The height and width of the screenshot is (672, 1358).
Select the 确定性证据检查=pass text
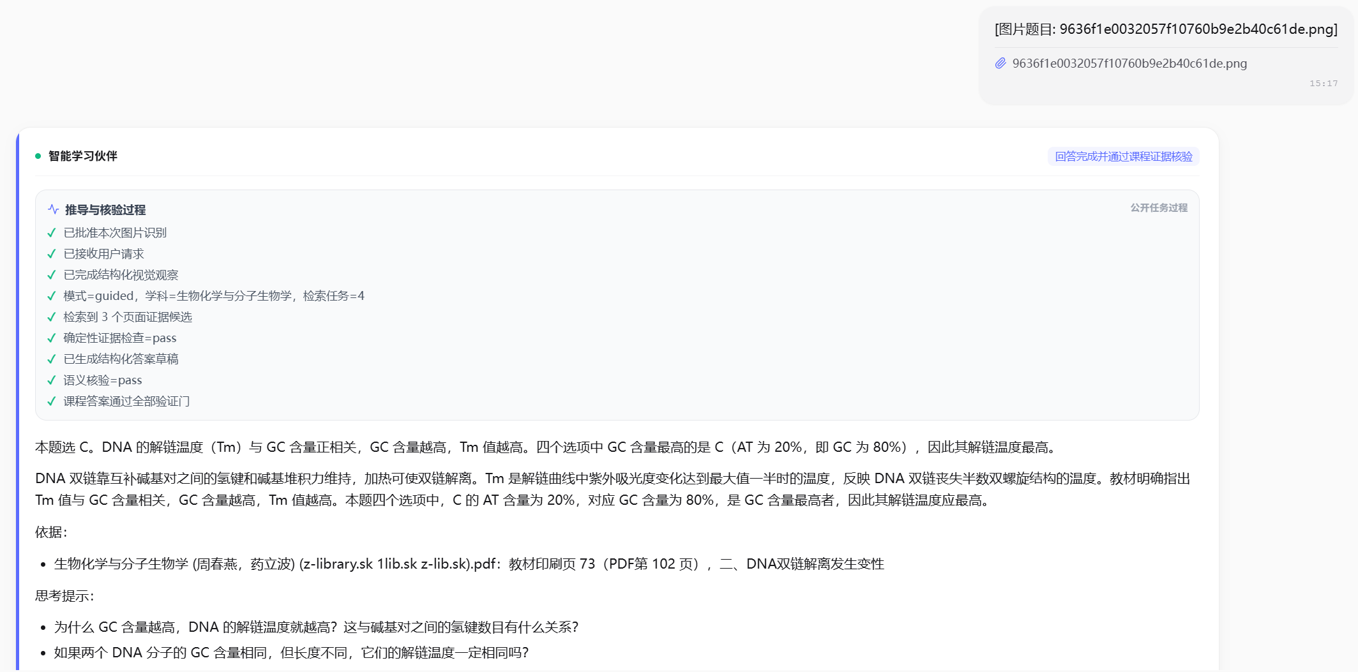120,338
